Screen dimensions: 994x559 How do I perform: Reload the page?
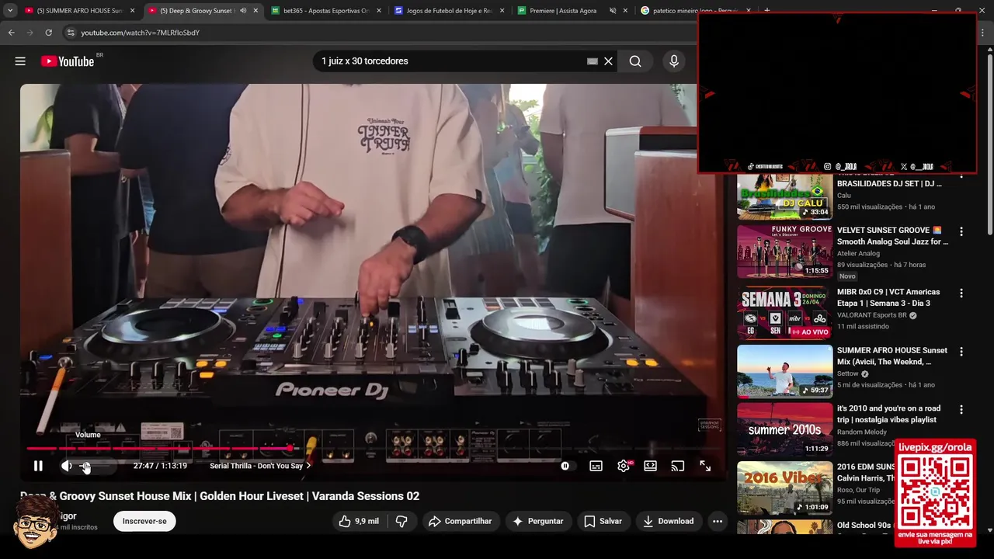coord(48,33)
